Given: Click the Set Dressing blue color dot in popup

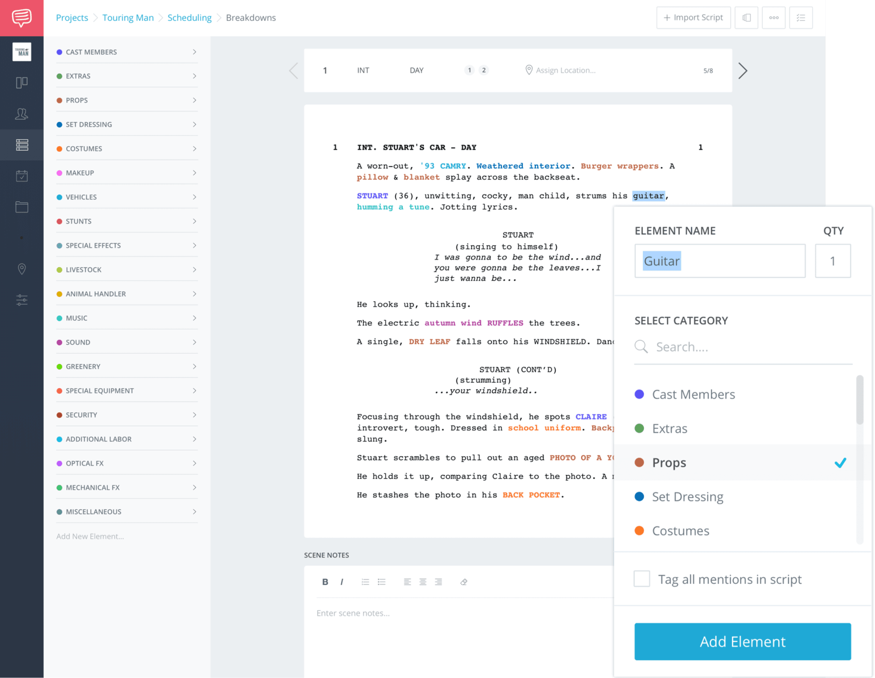Looking at the screenshot, I should pos(639,497).
